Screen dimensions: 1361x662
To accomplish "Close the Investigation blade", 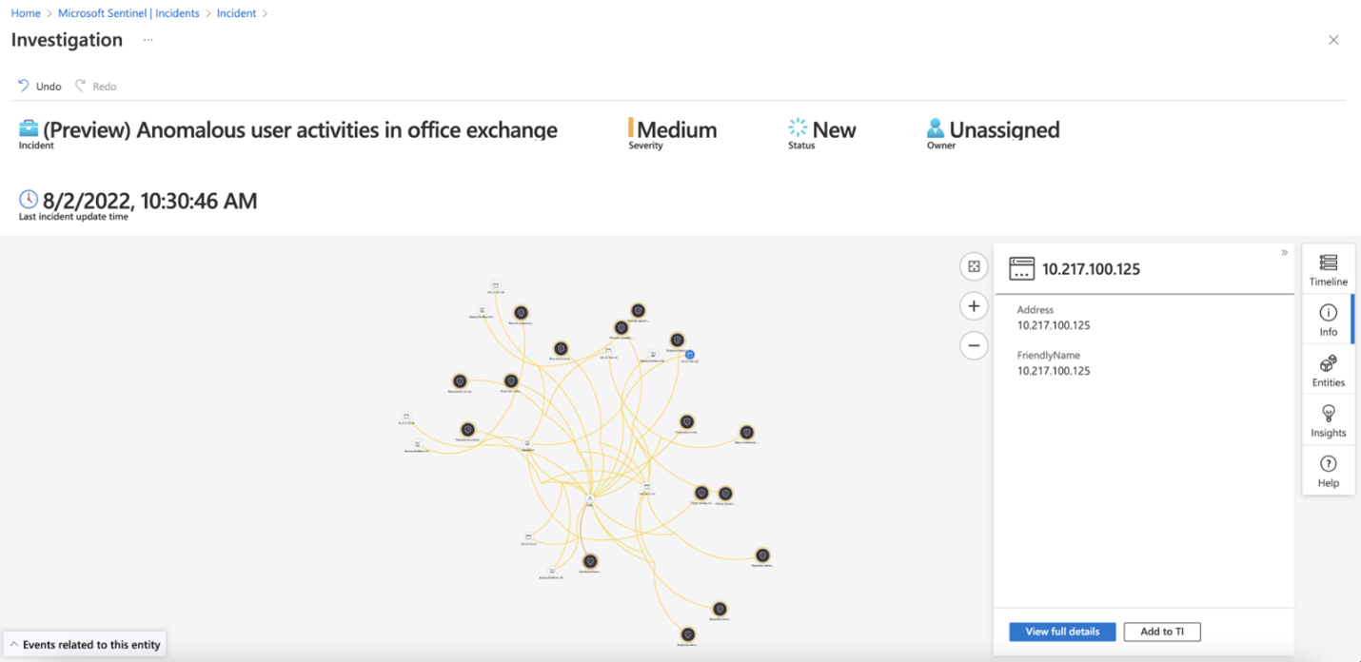I will (x=1333, y=40).
